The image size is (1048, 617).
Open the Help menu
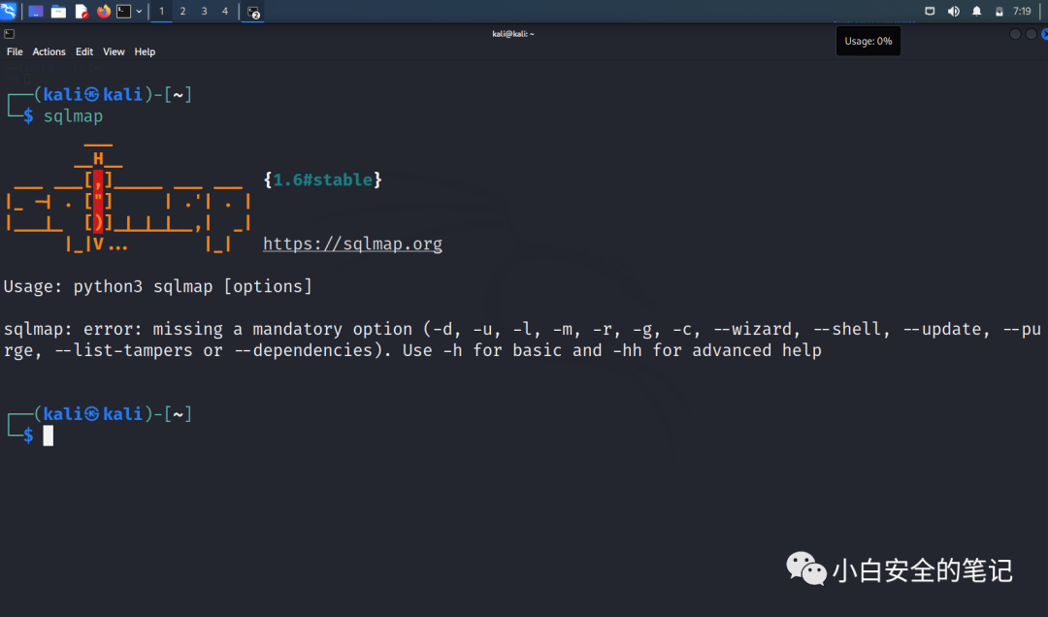tap(145, 51)
